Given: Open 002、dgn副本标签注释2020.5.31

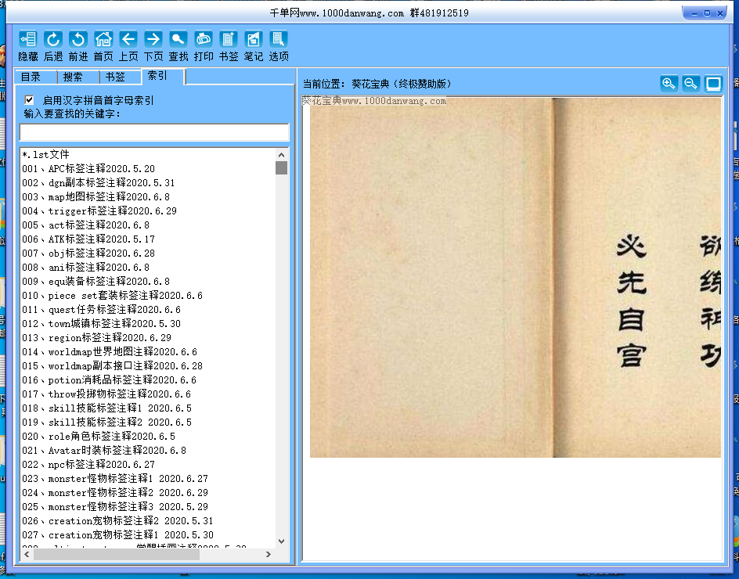Looking at the screenshot, I should (98, 183).
